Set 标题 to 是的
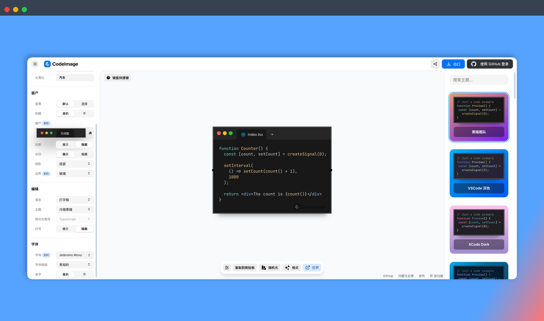Image resolution: width=544 pixels, height=321 pixels. 65,114
